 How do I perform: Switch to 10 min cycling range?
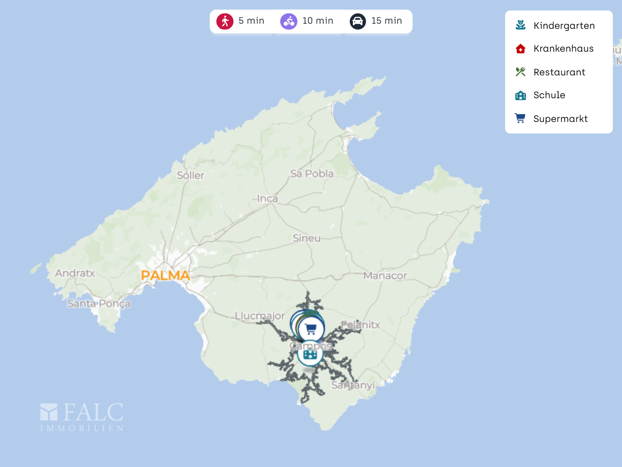[317, 21]
